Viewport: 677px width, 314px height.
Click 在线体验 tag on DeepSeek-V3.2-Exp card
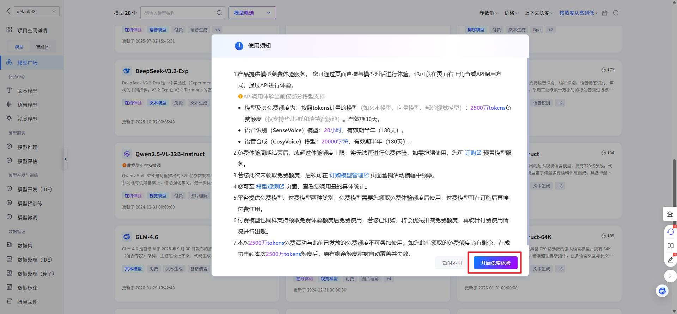(133, 103)
